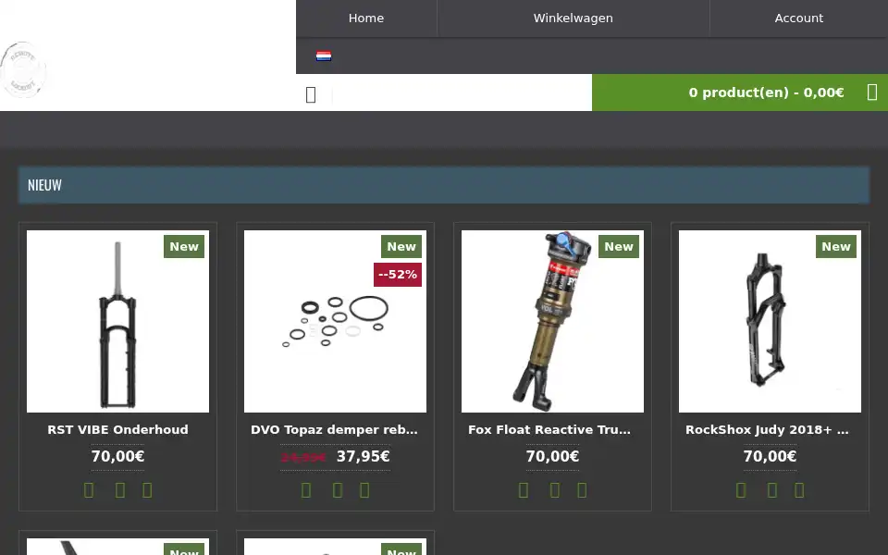Open the Home menu item
Viewport: 888px width, 555px height.
[x=366, y=18]
